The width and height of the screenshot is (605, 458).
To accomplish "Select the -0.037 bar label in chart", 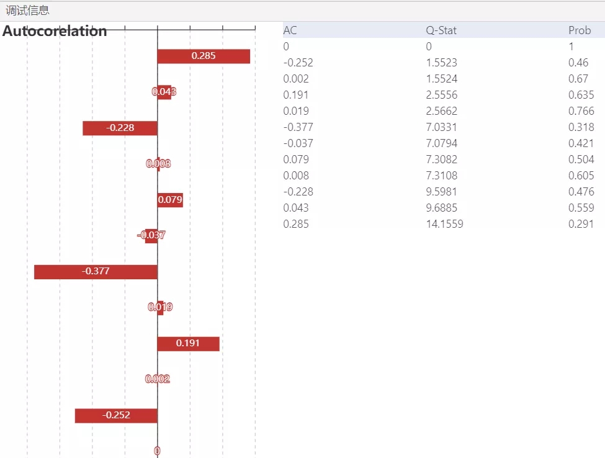I will pyautogui.click(x=151, y=235).
